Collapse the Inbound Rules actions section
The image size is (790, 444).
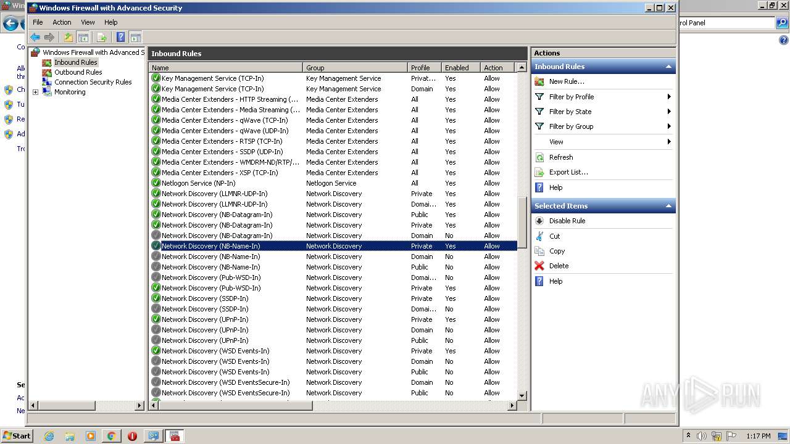coord(668,67)
